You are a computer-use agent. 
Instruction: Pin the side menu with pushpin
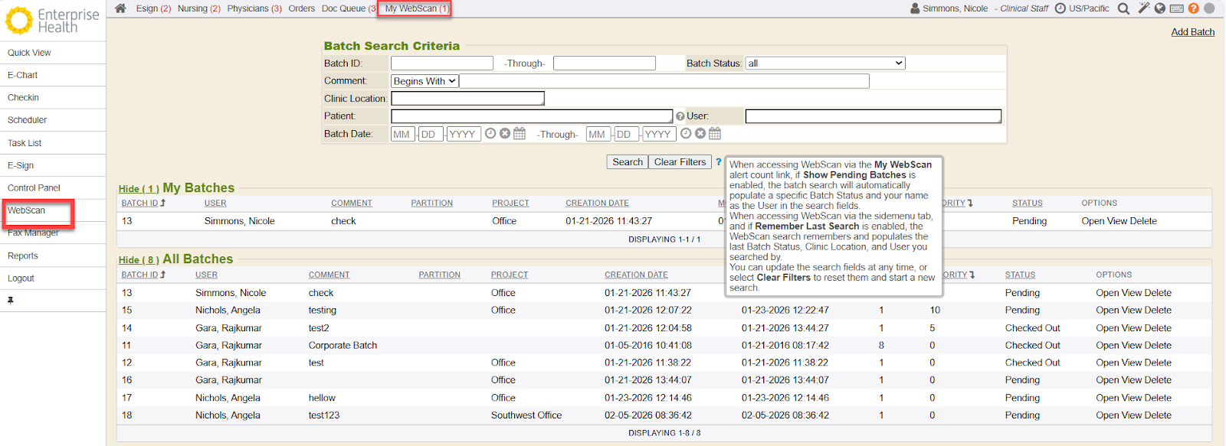point(11,301)
